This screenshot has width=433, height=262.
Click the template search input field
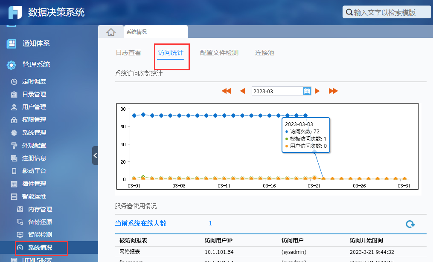click(x=387, y=12)
